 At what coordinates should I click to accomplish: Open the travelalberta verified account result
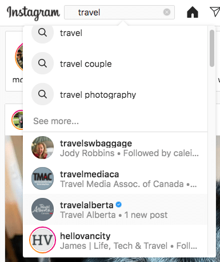[115, 209]
